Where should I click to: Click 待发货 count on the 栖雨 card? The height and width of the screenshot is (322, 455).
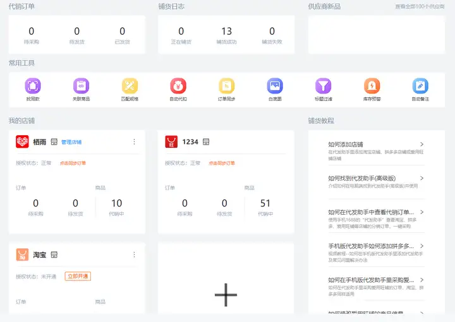pyautogui.click(x=75, y=203)
